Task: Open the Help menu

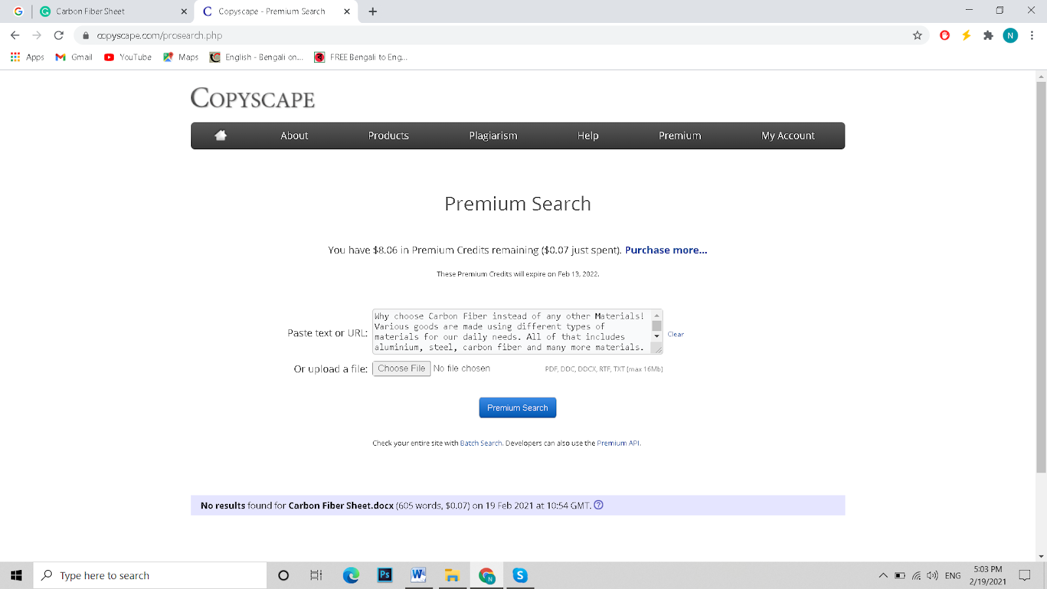Action: pyautogui.click(x=588, y=135)
